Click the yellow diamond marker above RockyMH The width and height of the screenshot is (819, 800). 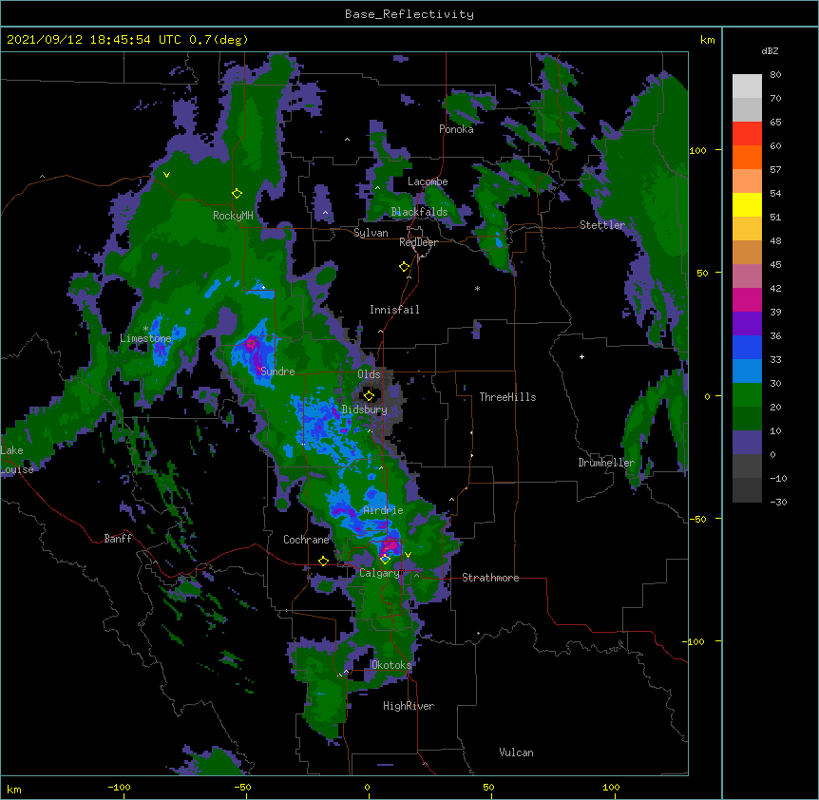tap(237, 194)
